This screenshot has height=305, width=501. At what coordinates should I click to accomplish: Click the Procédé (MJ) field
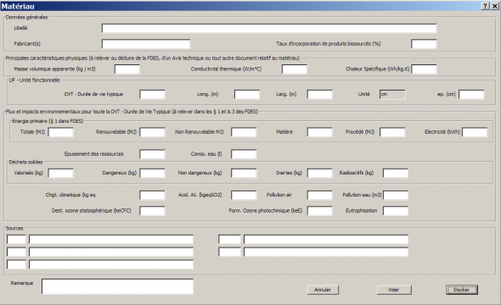[x=392, y=132]
